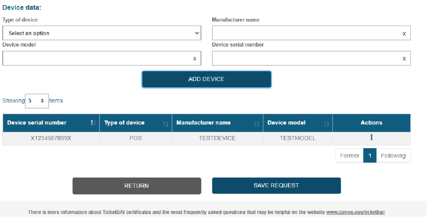Screen dimensions: 427x217
Task: Sort table by Type of device arrows
Action: [166, 123]
